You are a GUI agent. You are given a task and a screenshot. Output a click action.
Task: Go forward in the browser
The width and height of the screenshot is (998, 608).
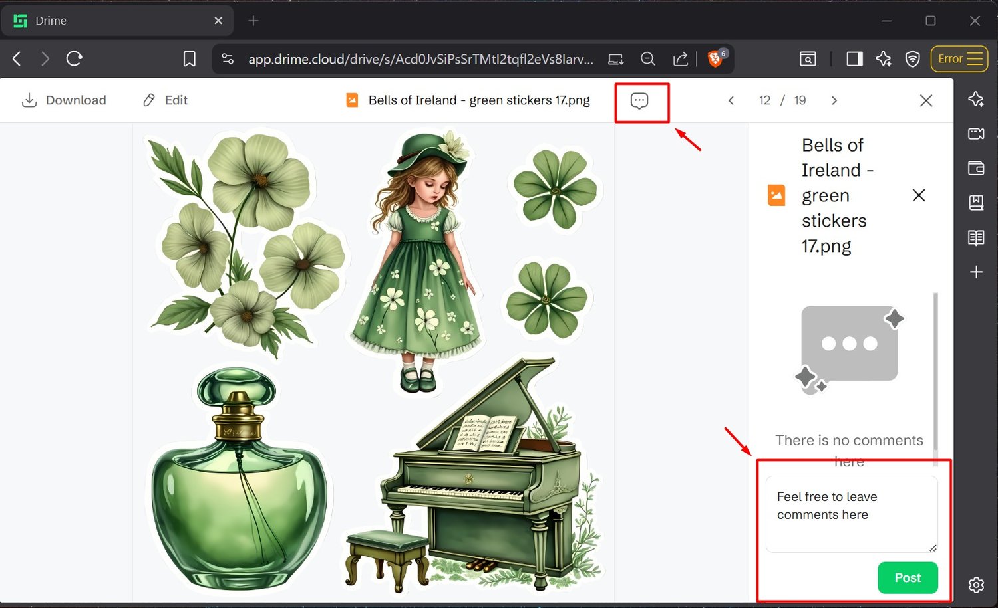[x=45, y=59]
